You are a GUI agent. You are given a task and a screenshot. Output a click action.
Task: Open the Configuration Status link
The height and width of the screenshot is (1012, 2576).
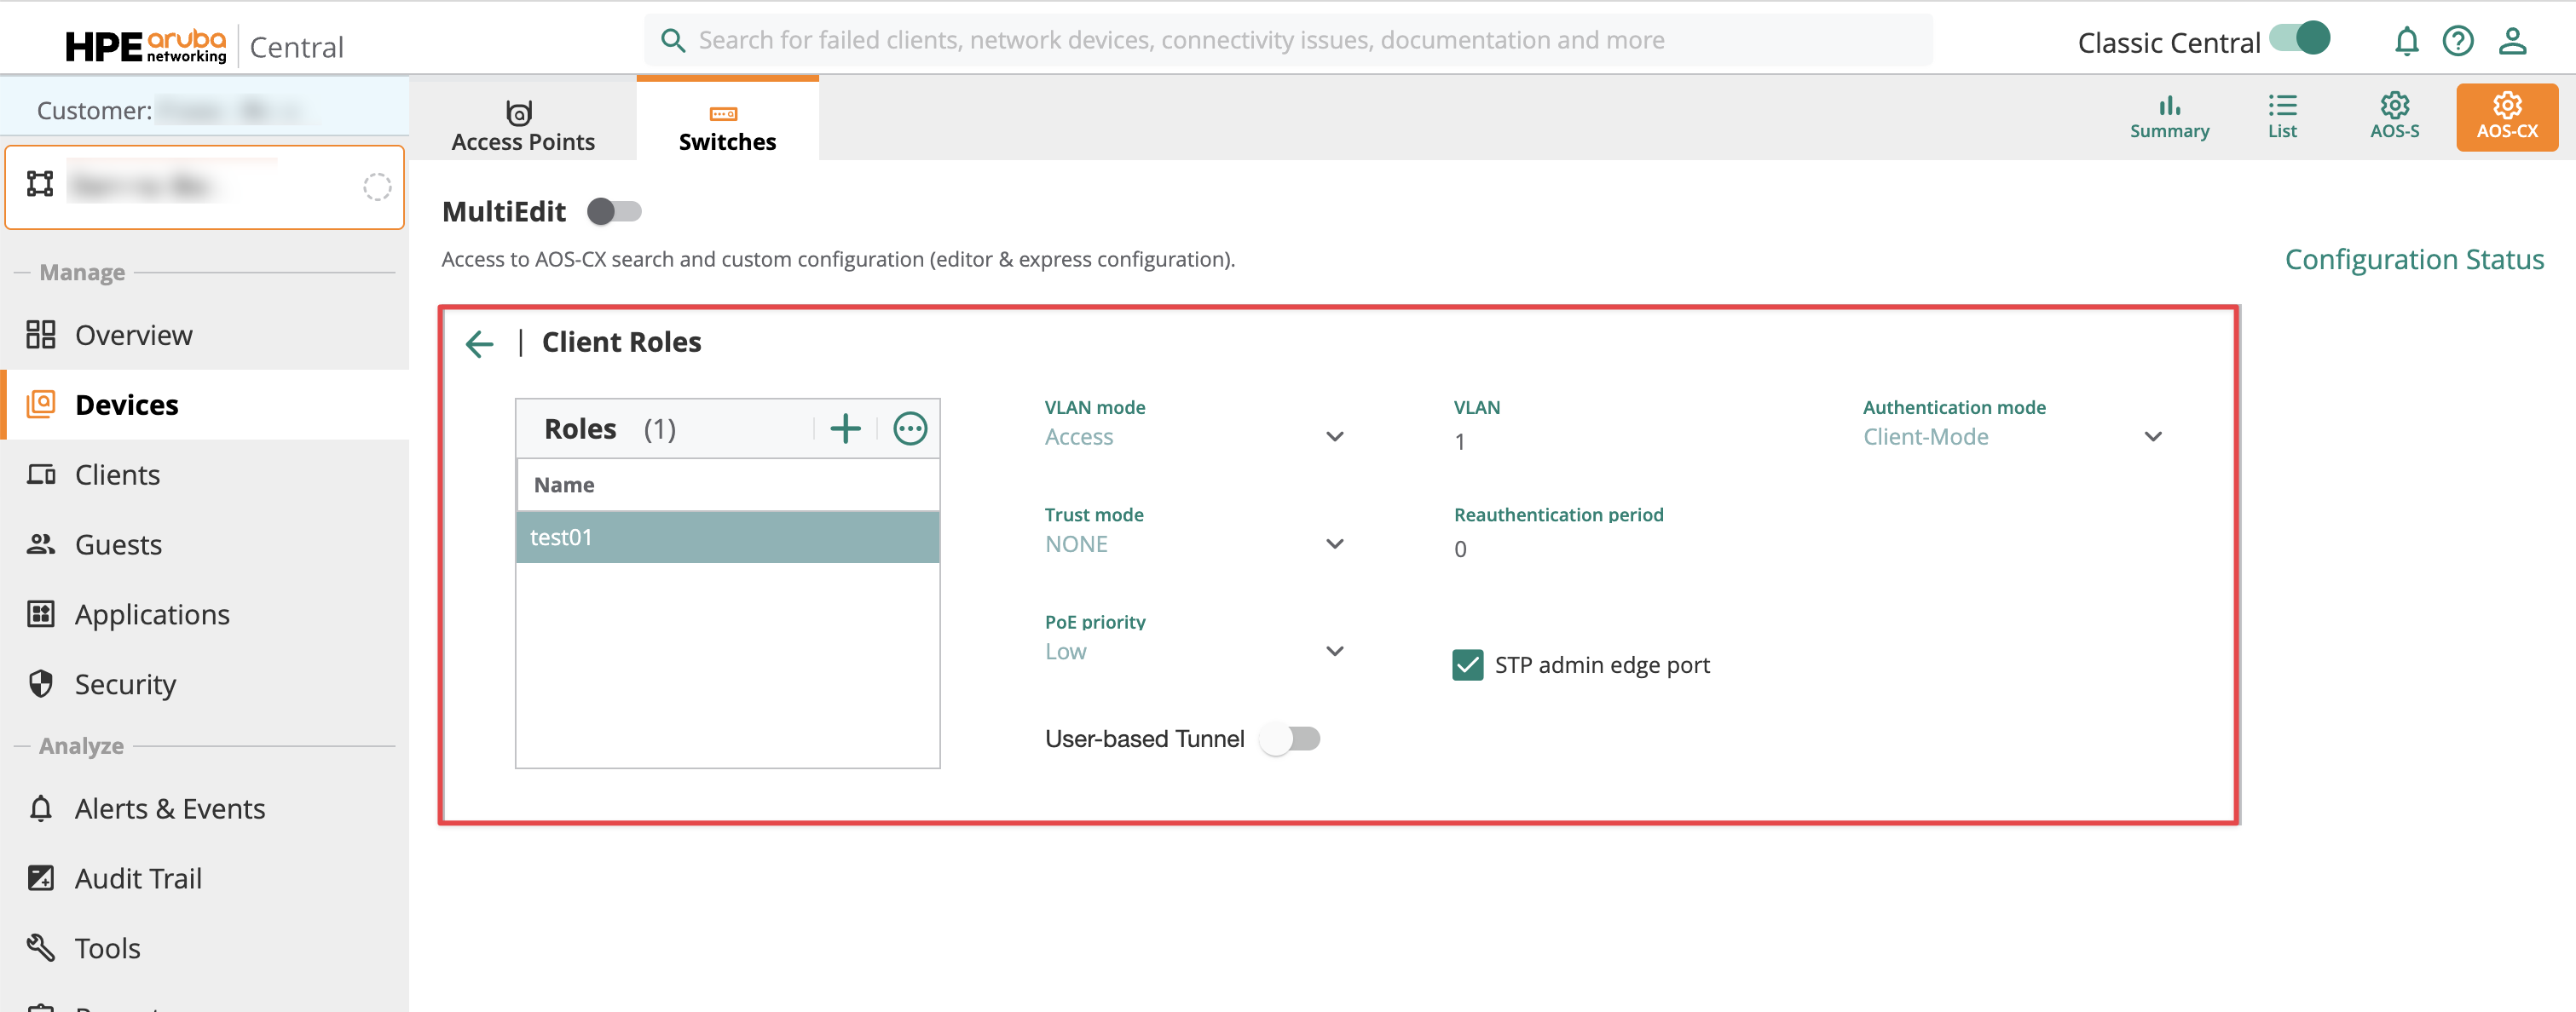(x=2413, y=260)
